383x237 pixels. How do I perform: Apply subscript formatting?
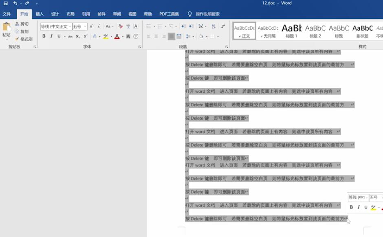[78, 36]
